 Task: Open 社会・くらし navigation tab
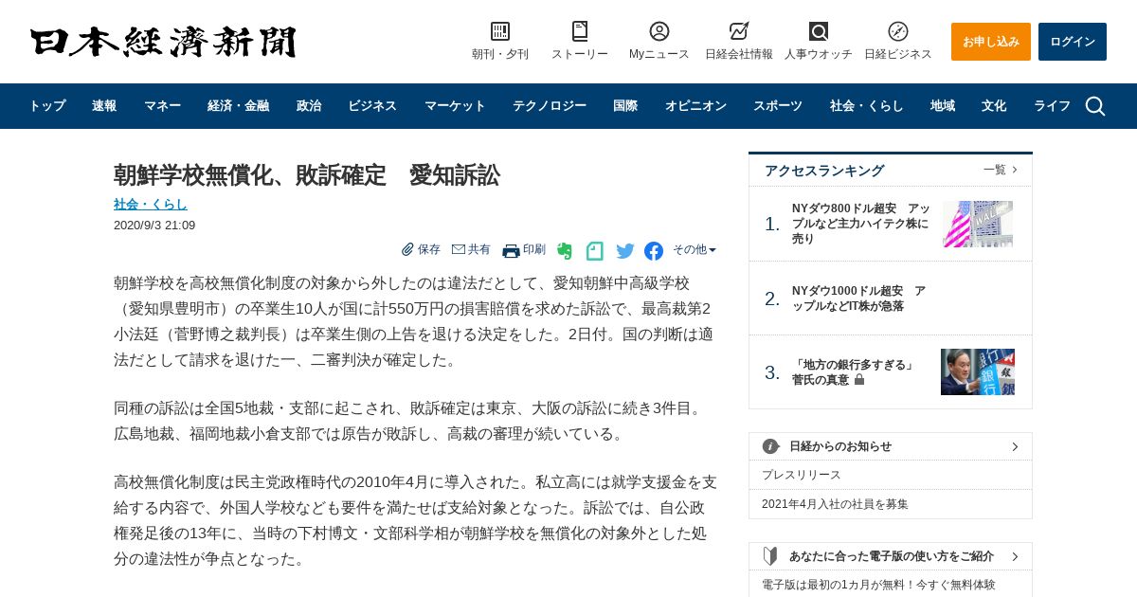click(x=866, y=106)
